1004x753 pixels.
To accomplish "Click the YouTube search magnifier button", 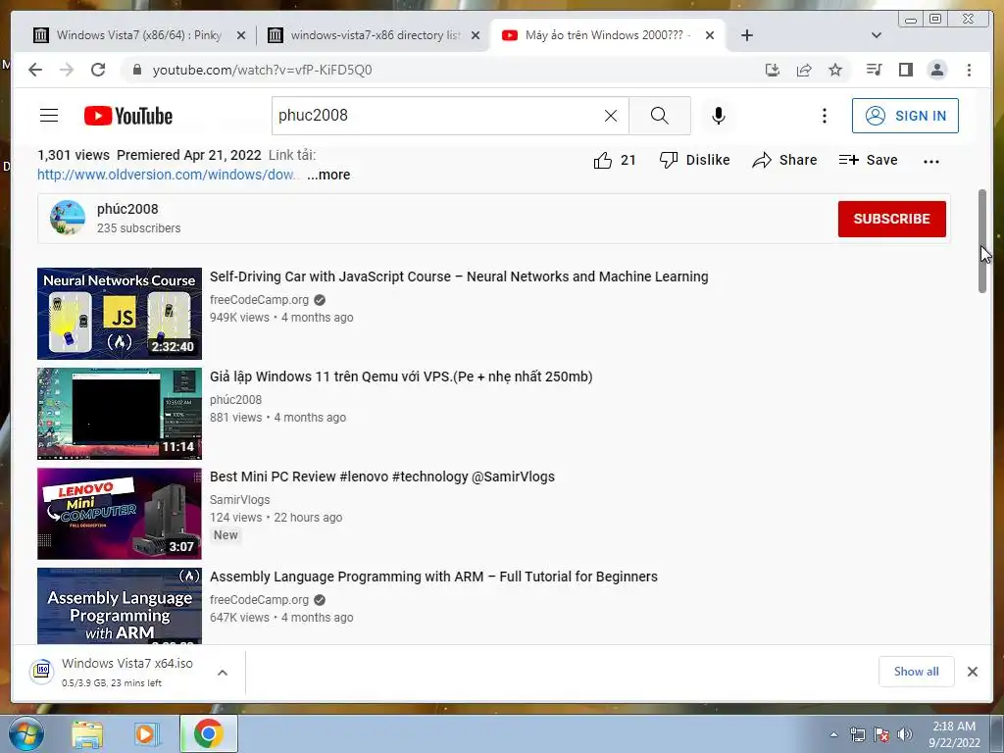I will (660, 116).
